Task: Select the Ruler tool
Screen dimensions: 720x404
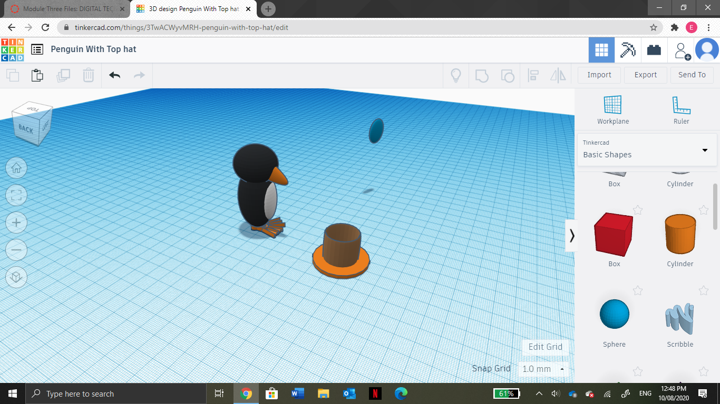Action: [682, 110]
